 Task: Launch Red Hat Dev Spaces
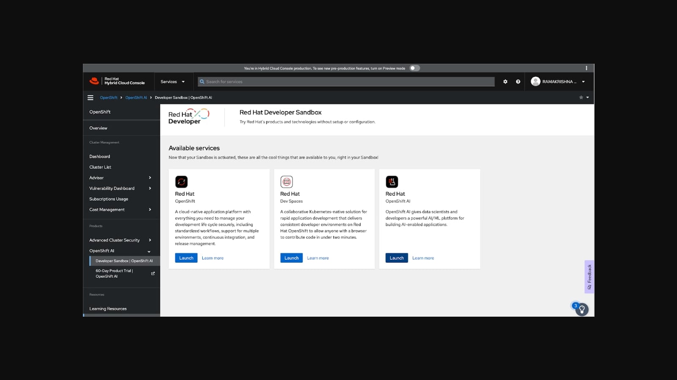[x=292, y=258]
